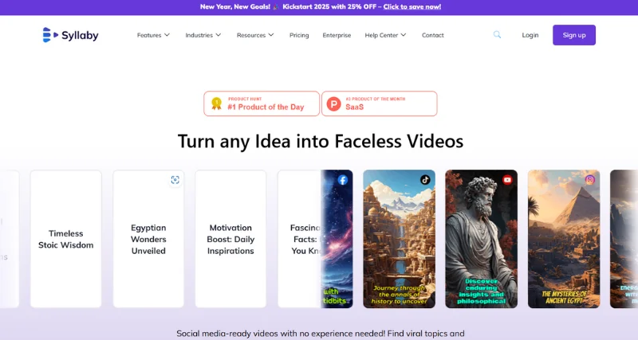Click the Instagram icon on the pyramid video
Screen dimensions: 638x340
(590, 179)
